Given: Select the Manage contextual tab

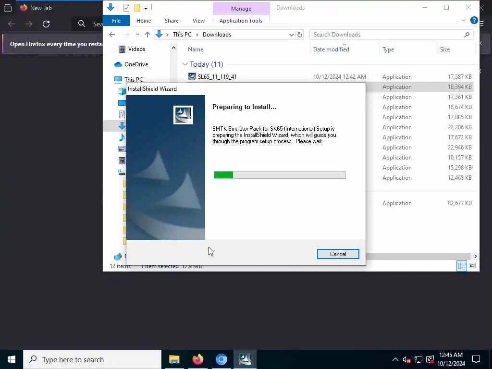Looking at the screenshot, I should click(241, 9).
